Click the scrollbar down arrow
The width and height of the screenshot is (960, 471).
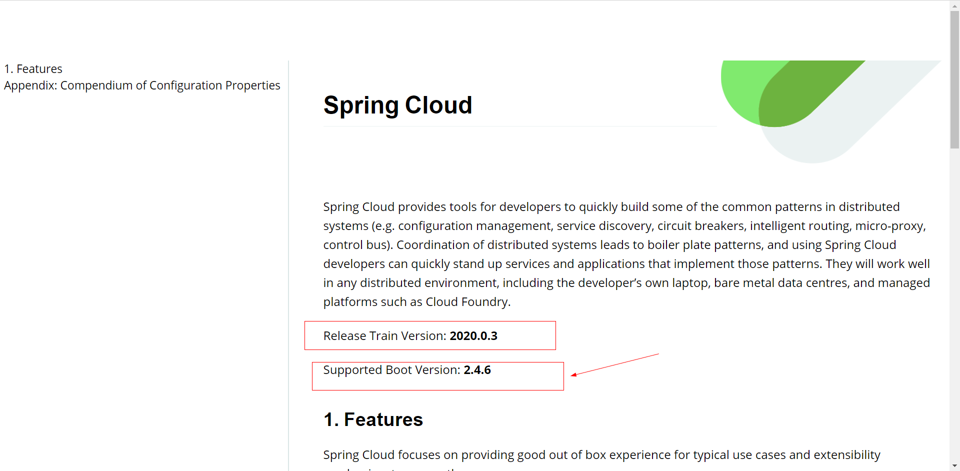(x=955, y=465)
